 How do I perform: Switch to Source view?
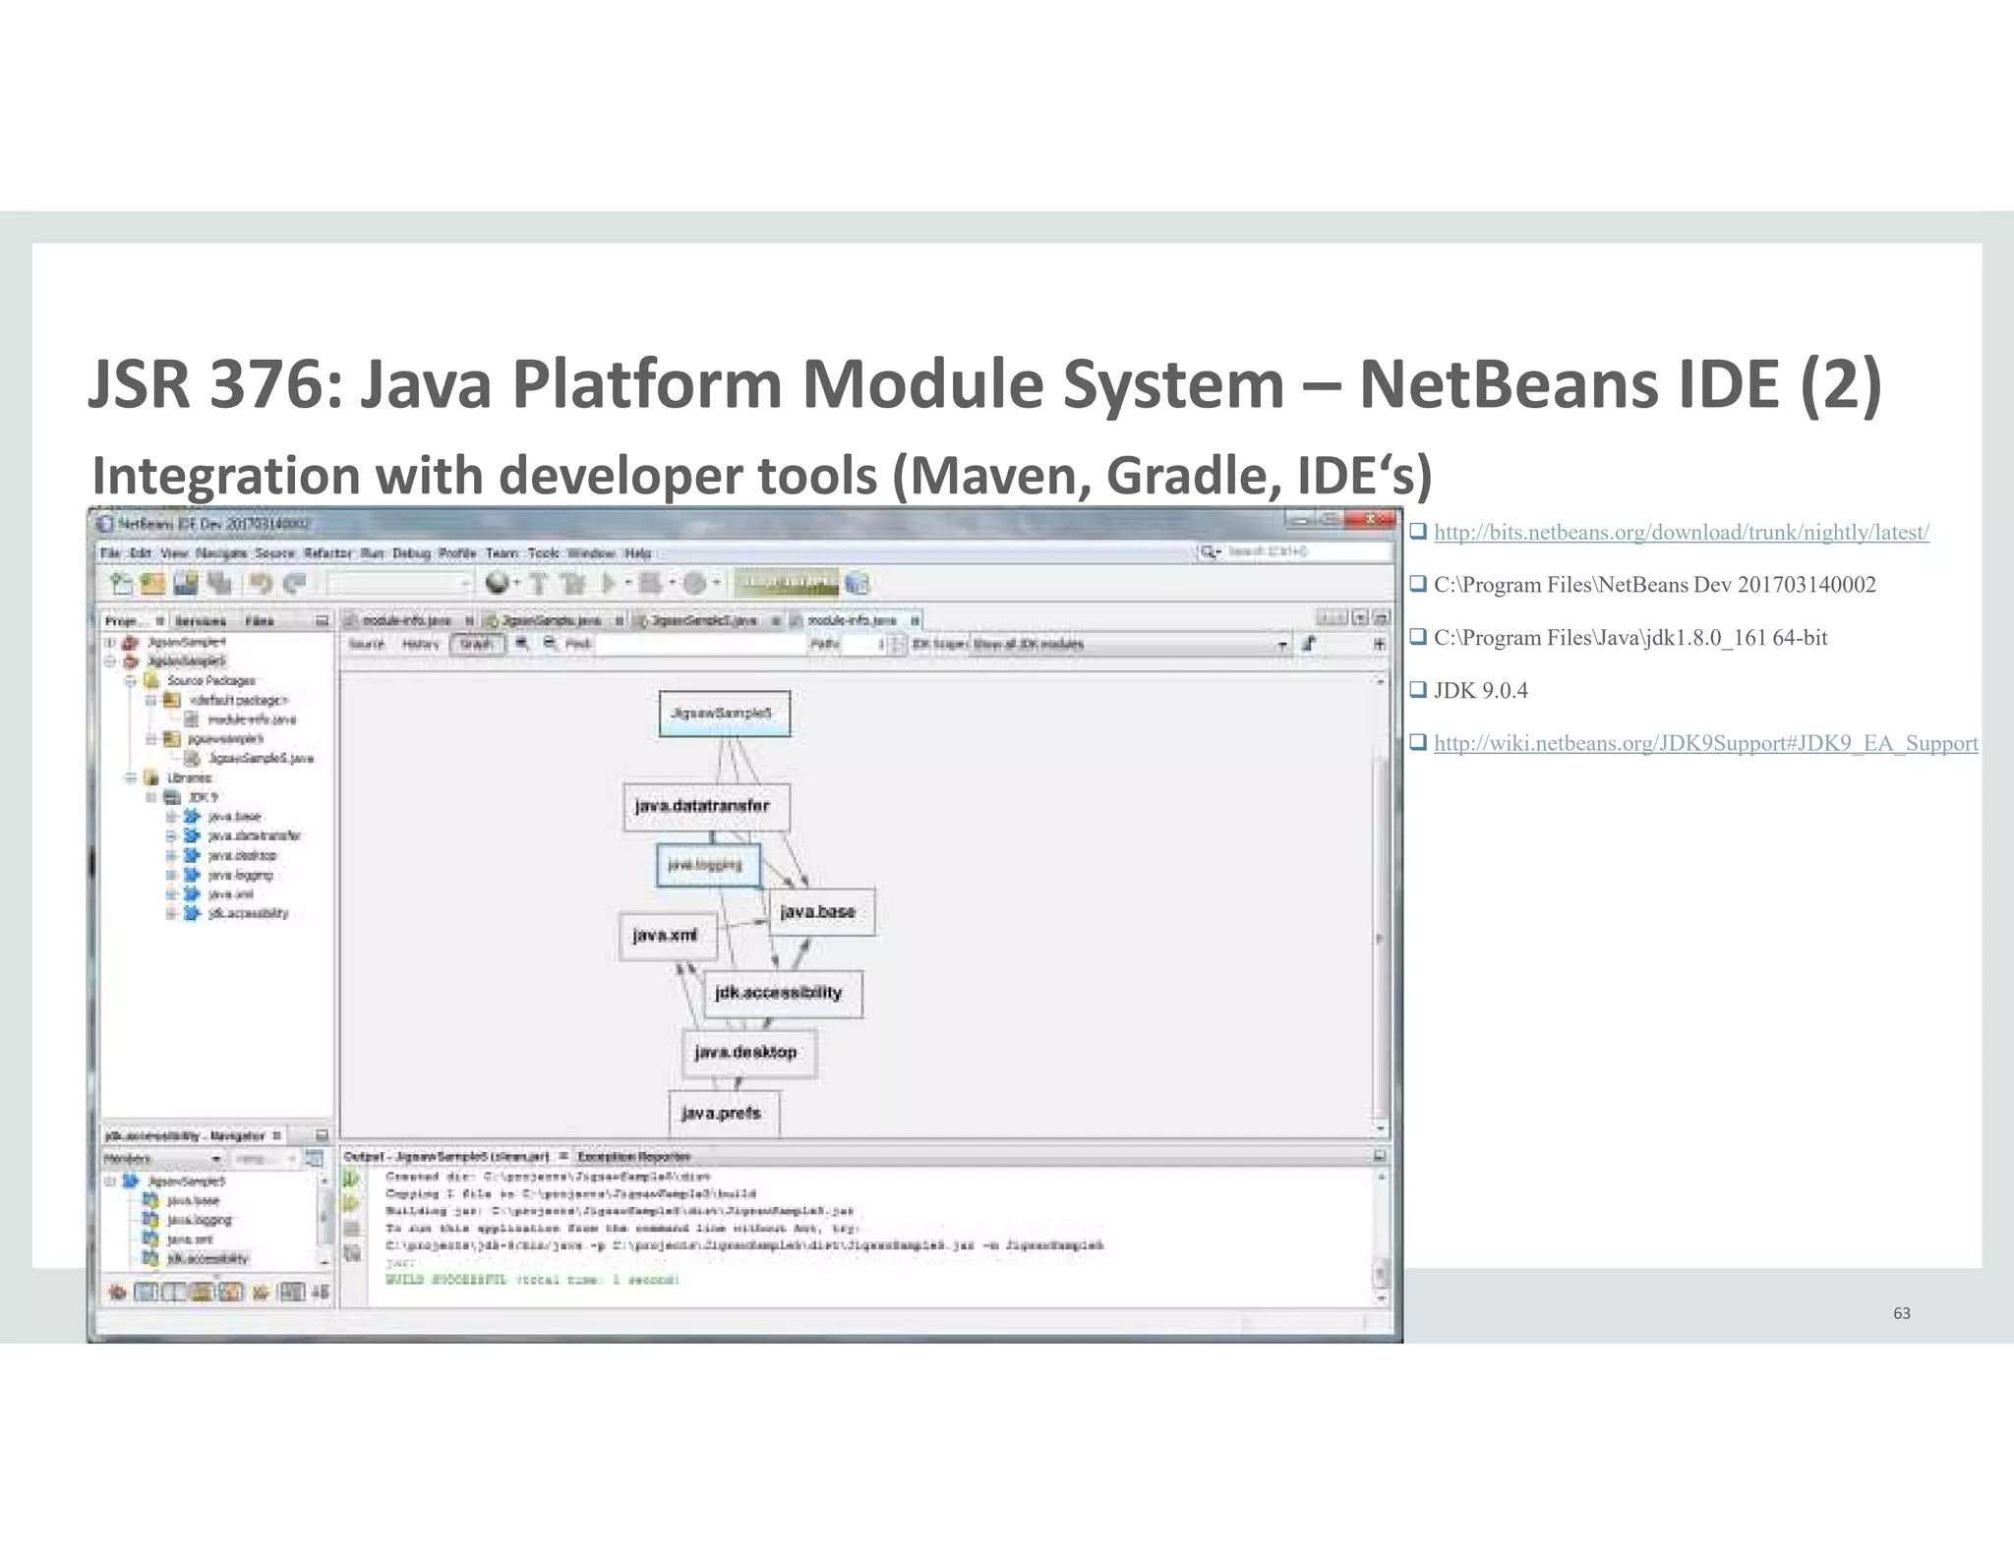367,644
